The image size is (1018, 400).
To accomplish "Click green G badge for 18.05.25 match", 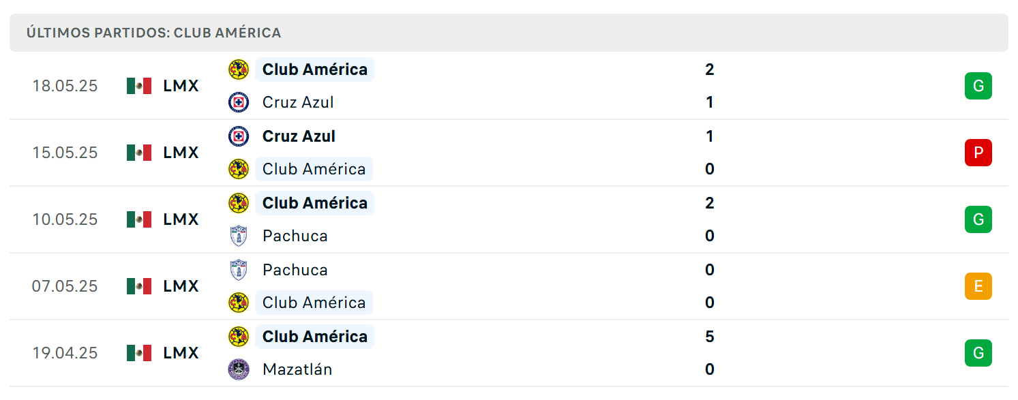I will [x=978, y=86].
